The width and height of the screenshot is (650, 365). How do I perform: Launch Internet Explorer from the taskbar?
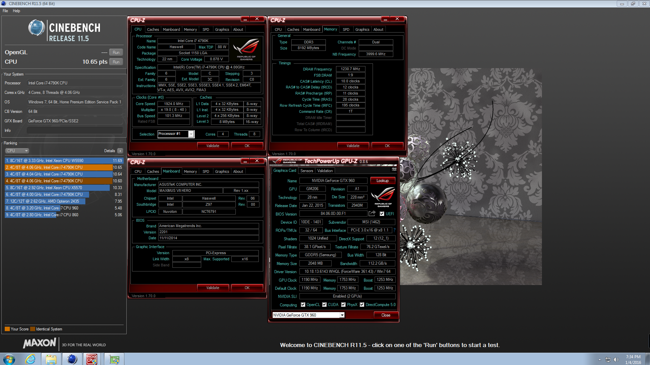[x=30, y=359]
